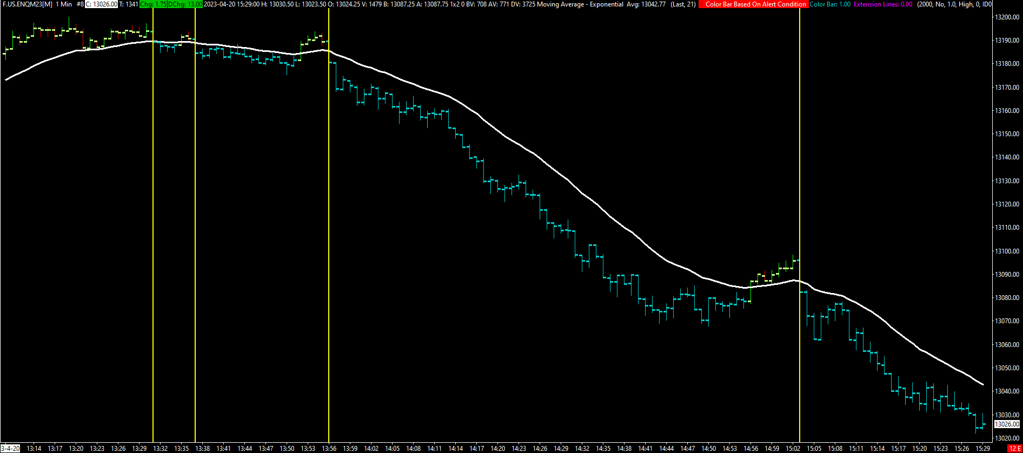1023x453 pixels.
Task: Click the 13026.00 current price marker on price scale
Action: [x=1007, y=424]
